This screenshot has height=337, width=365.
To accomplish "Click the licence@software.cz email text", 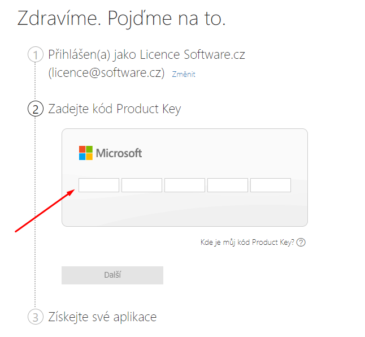I will tap(107, 73).
